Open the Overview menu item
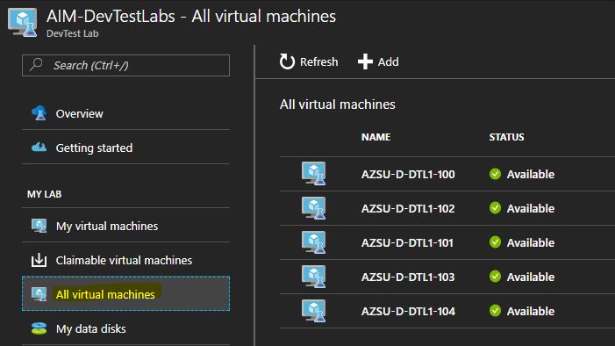Screen dimensions: 615x346 point(125,113)
